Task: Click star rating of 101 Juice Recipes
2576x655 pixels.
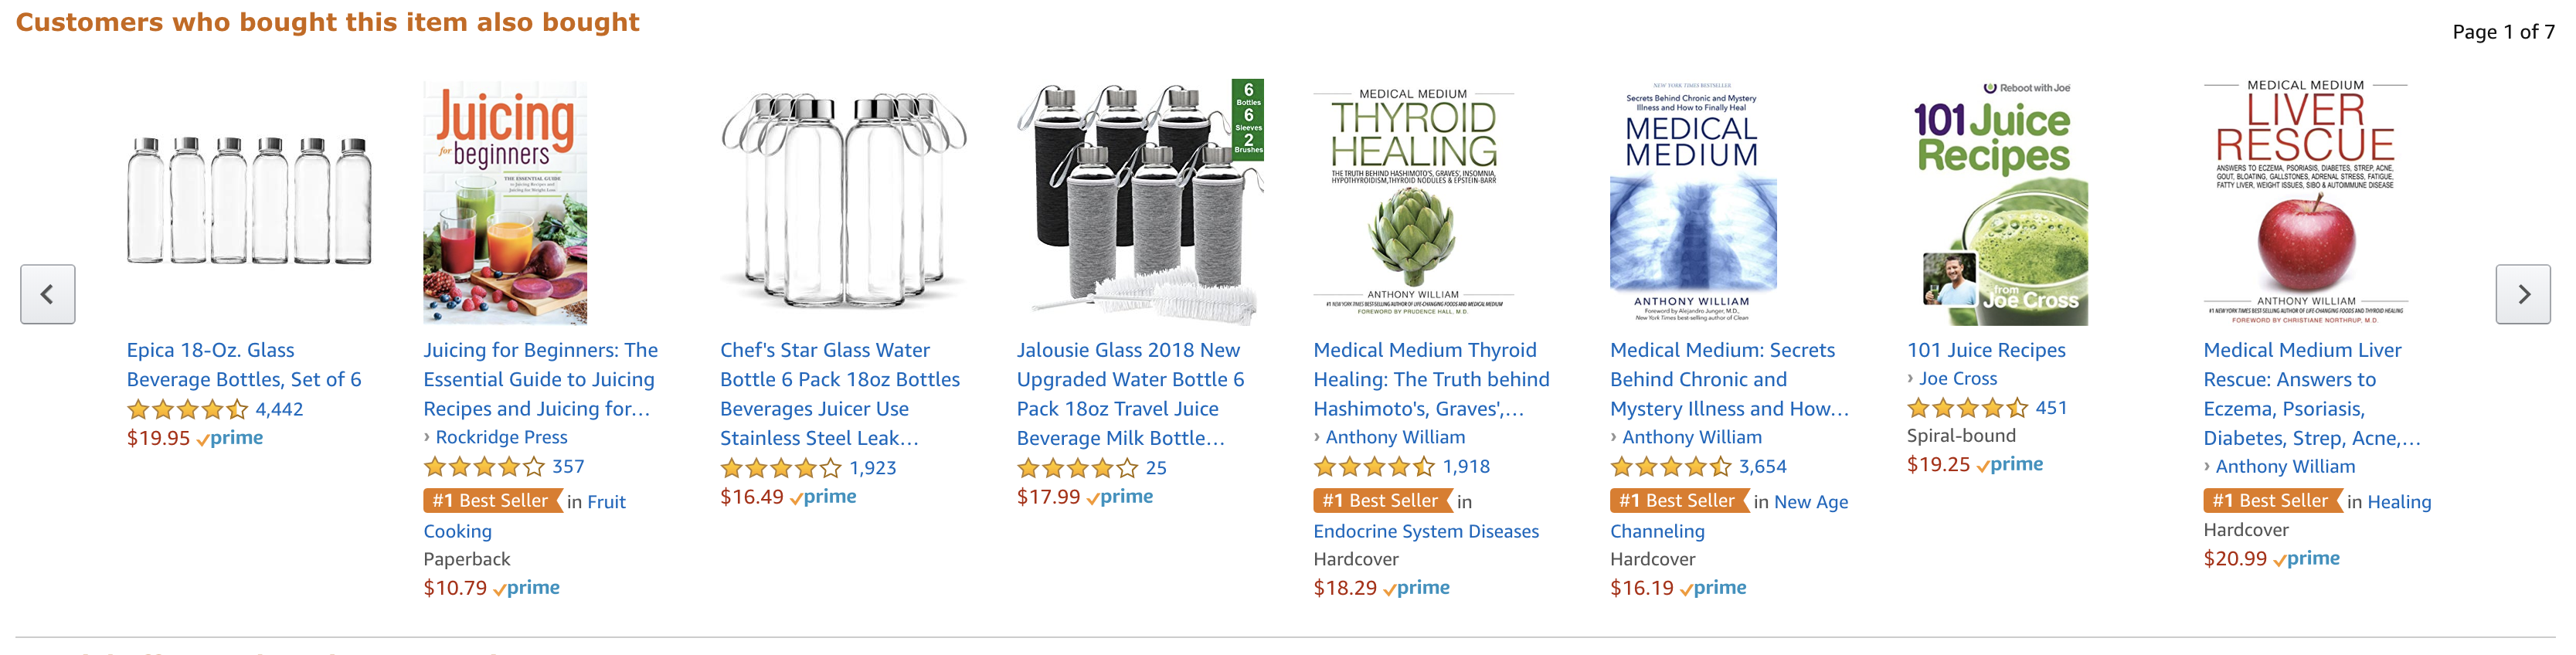Action: (1967, 408)
